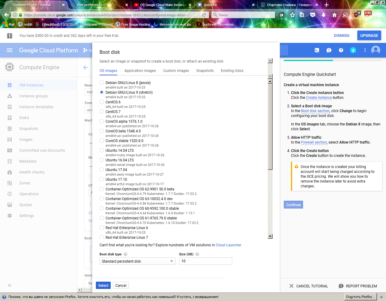Viewport: 386px width, 301px height.
Task: Open the Images sidebar icon
Action: click(10, 140)
